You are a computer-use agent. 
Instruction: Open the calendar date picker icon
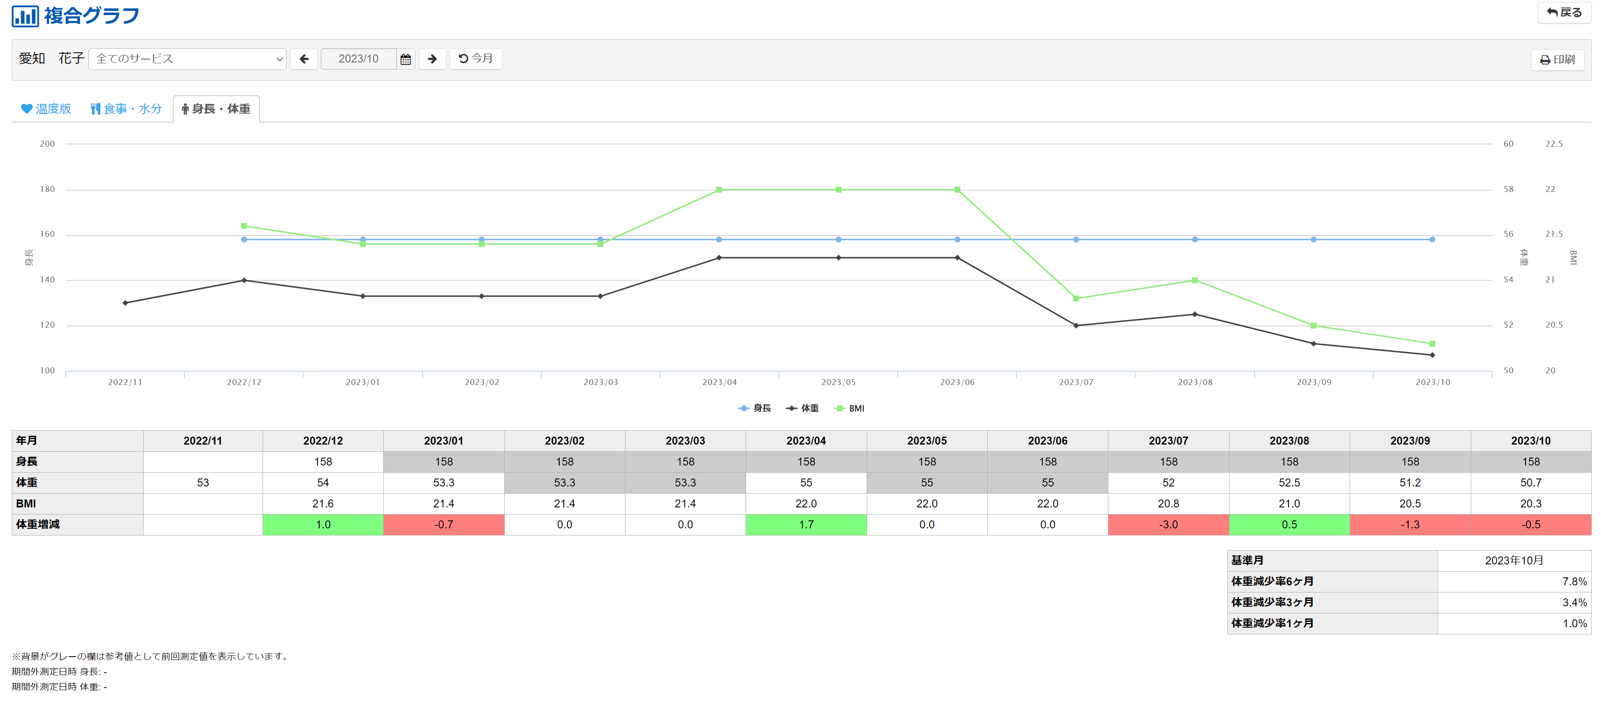pyautogui.click(x=406, y=59)
